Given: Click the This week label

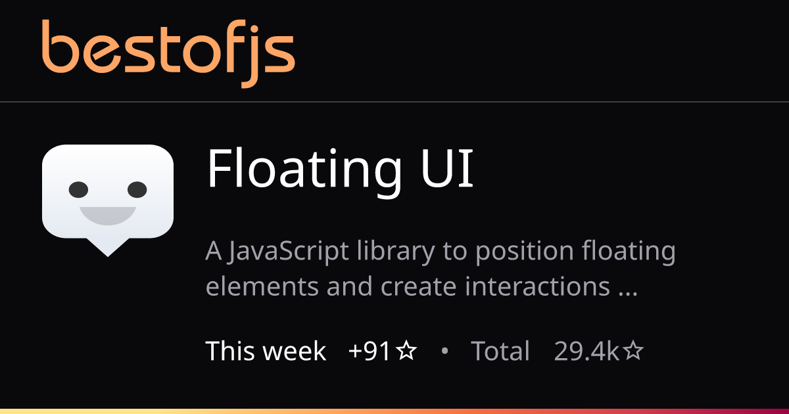Looking at the screenshot, I should (266, 352).
